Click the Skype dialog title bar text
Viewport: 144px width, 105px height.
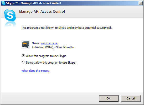tap(34, 3)
